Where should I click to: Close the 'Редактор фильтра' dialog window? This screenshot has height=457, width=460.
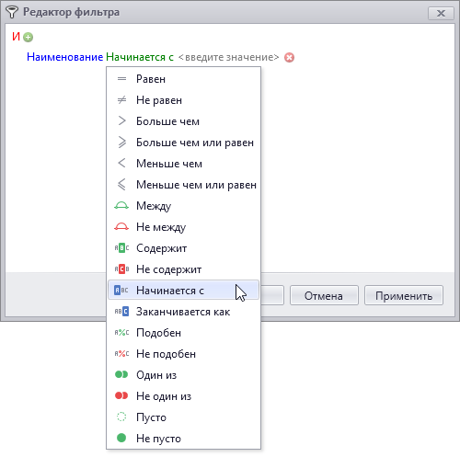pyautogui.click(x=441, y=13)
